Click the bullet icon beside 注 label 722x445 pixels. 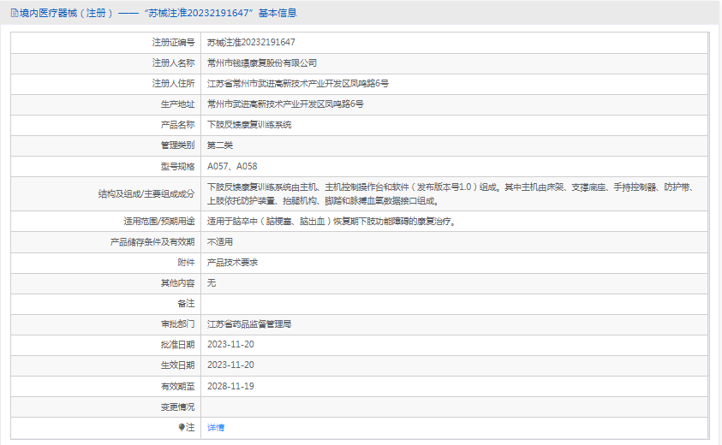coord(182,428)
